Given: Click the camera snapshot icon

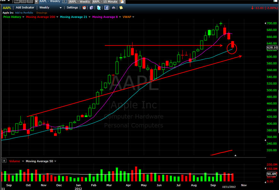Looking at the screenshot, I should click(114, 8).
